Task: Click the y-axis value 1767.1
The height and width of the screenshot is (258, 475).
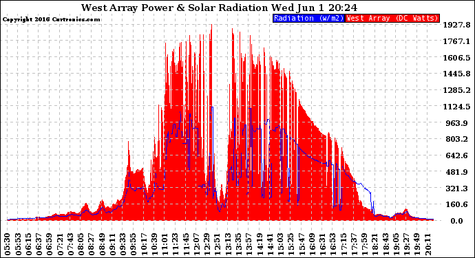Action: 457,41
